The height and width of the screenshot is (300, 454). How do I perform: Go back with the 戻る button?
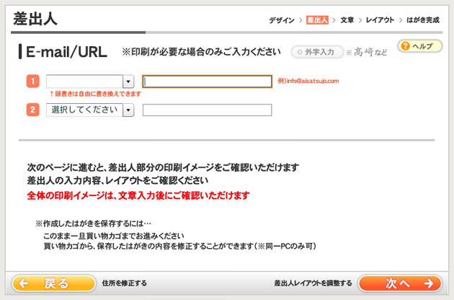point(53,283)
